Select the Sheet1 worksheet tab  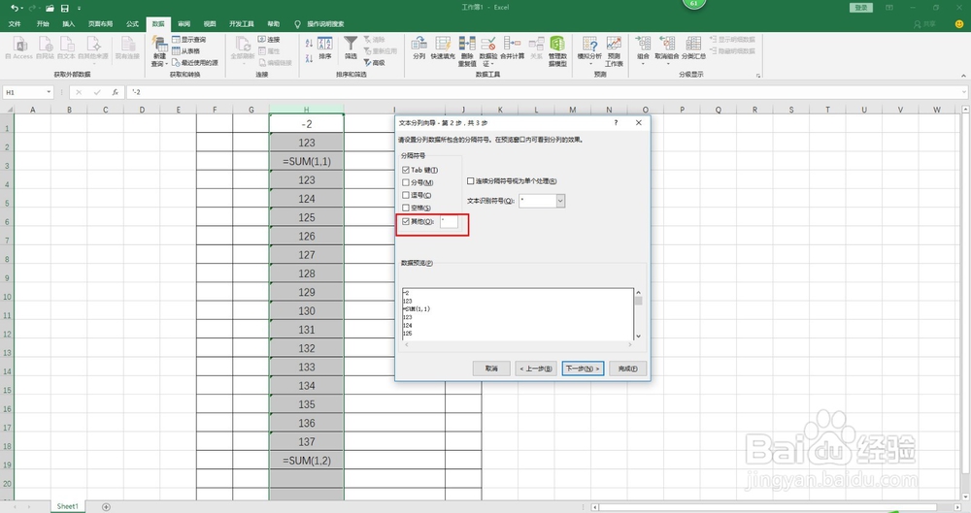(68, 506)
